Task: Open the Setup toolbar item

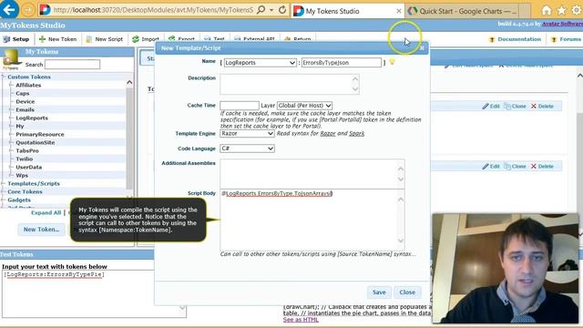Action: pos(16,39)
